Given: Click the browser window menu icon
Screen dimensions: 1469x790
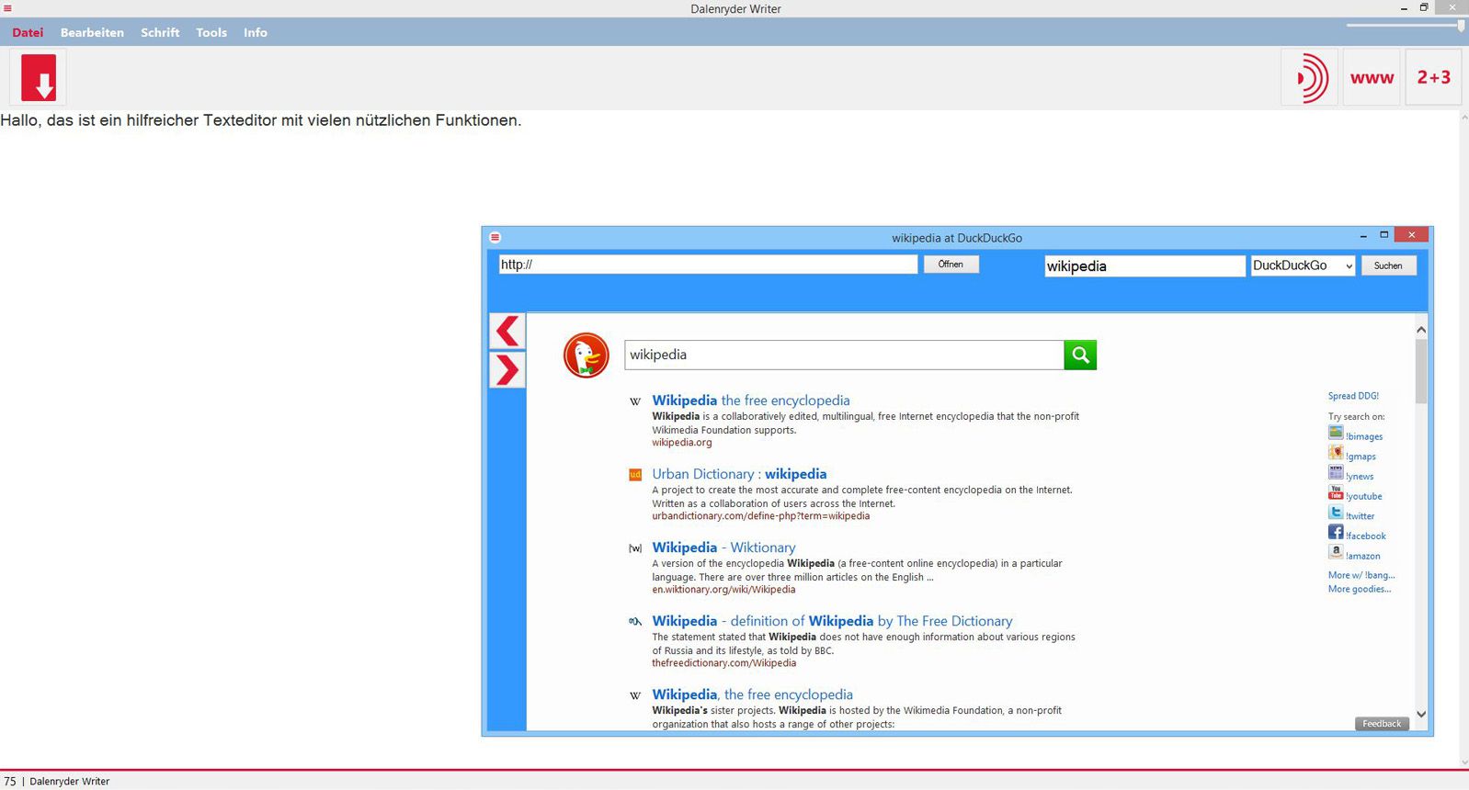Looking at the screenshot, I should 495,238.
